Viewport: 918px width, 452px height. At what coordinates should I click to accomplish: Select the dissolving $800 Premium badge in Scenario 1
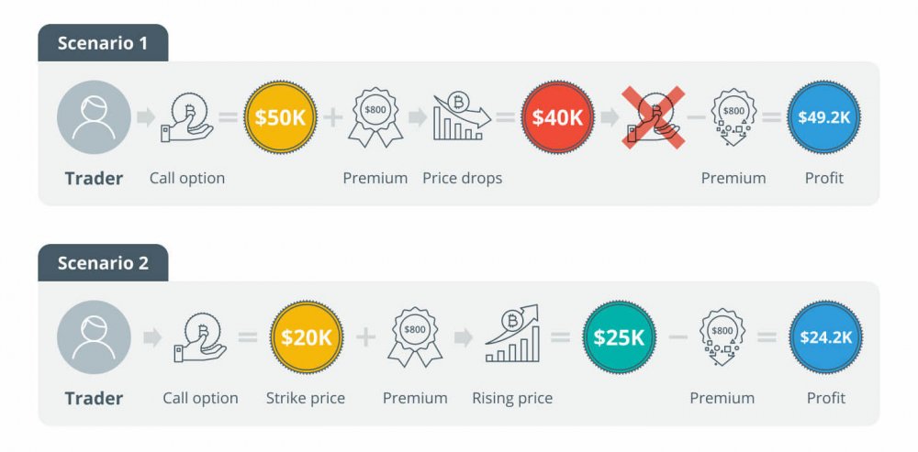[733, 120]
